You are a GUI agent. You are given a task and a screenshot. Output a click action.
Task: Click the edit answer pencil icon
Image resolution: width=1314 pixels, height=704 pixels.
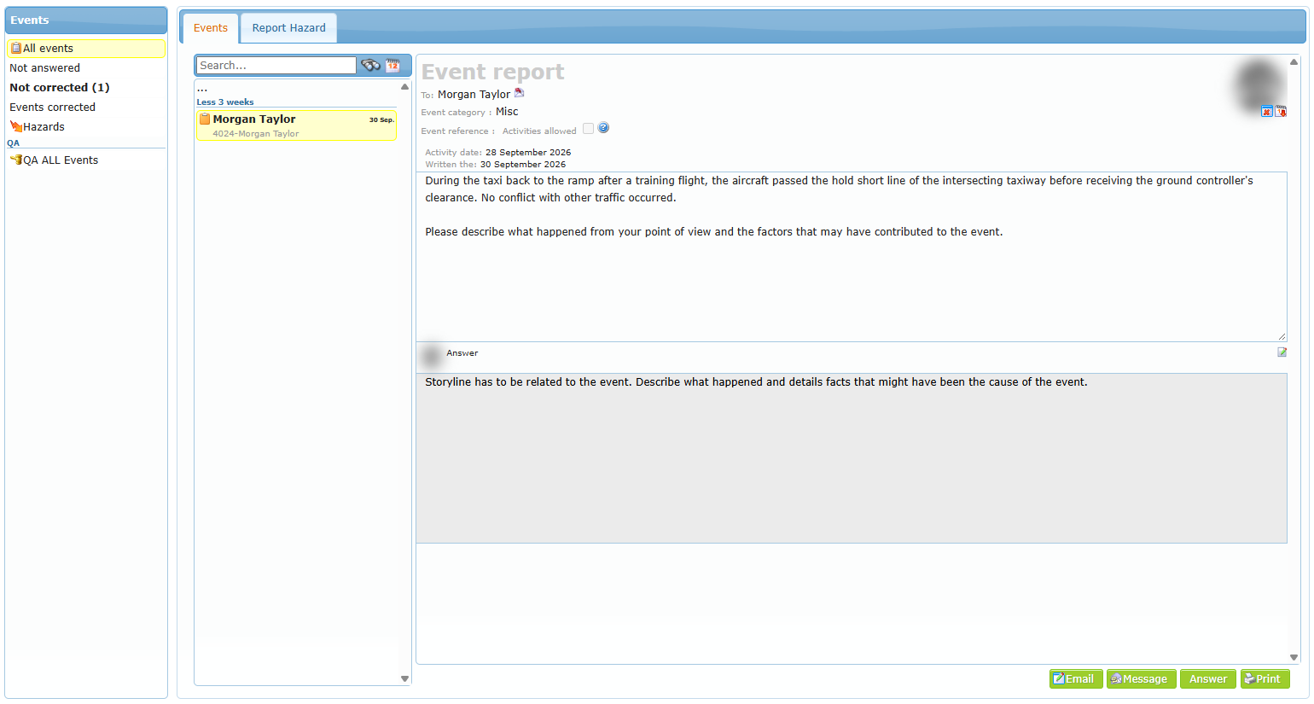point(1282,352)
